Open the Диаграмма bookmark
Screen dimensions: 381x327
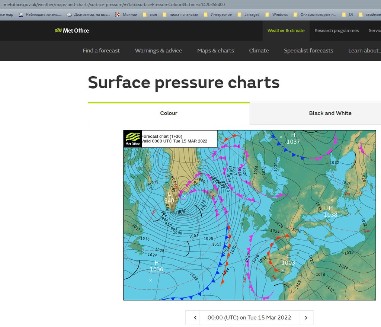pyautogui.click(x=89, y=15)
